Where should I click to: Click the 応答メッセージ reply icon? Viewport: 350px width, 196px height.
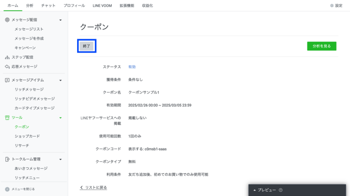coord(7,67)
